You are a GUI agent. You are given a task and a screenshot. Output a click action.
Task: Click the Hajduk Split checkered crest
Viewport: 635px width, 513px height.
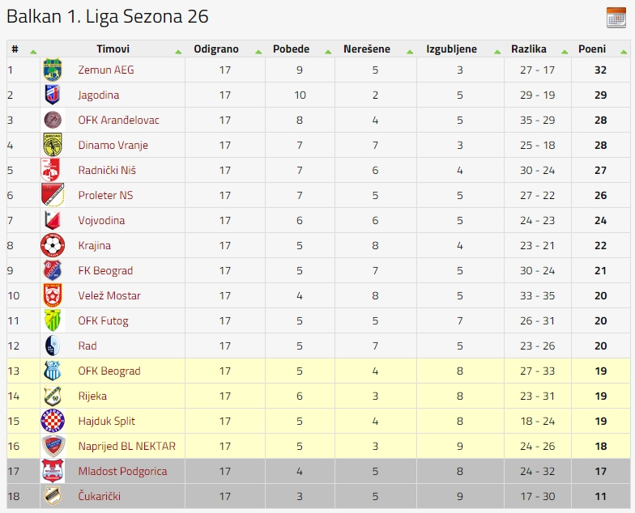click(53, 421)
